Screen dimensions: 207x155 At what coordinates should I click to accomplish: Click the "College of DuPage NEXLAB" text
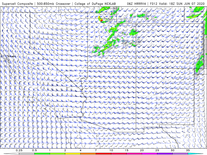pyautogui.click(x=95, y=4)
